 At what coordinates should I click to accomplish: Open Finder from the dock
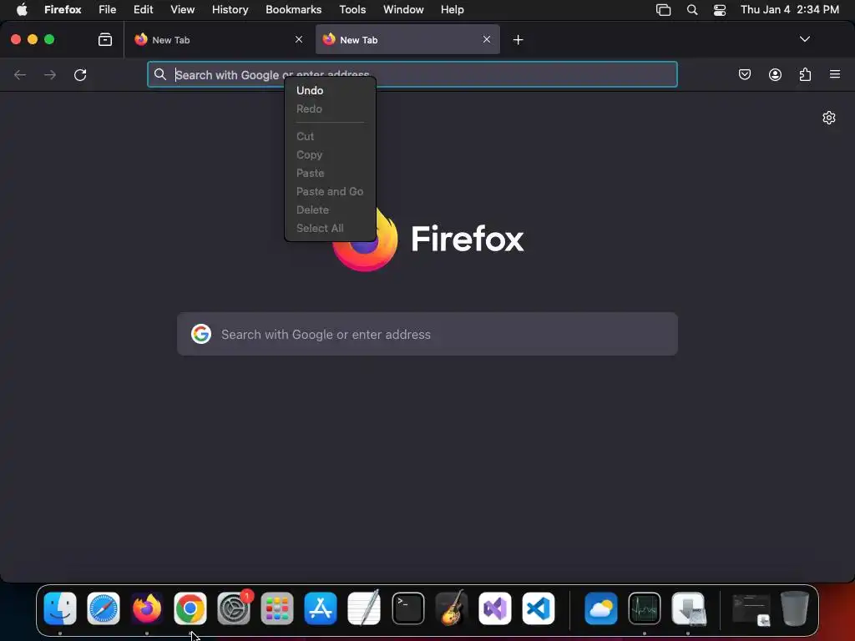(x=60, y=608)
